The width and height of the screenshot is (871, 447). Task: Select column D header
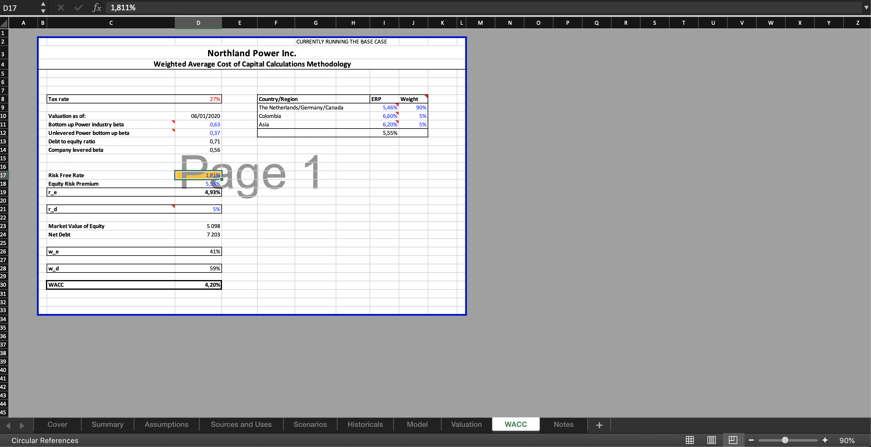click(198, 23)
